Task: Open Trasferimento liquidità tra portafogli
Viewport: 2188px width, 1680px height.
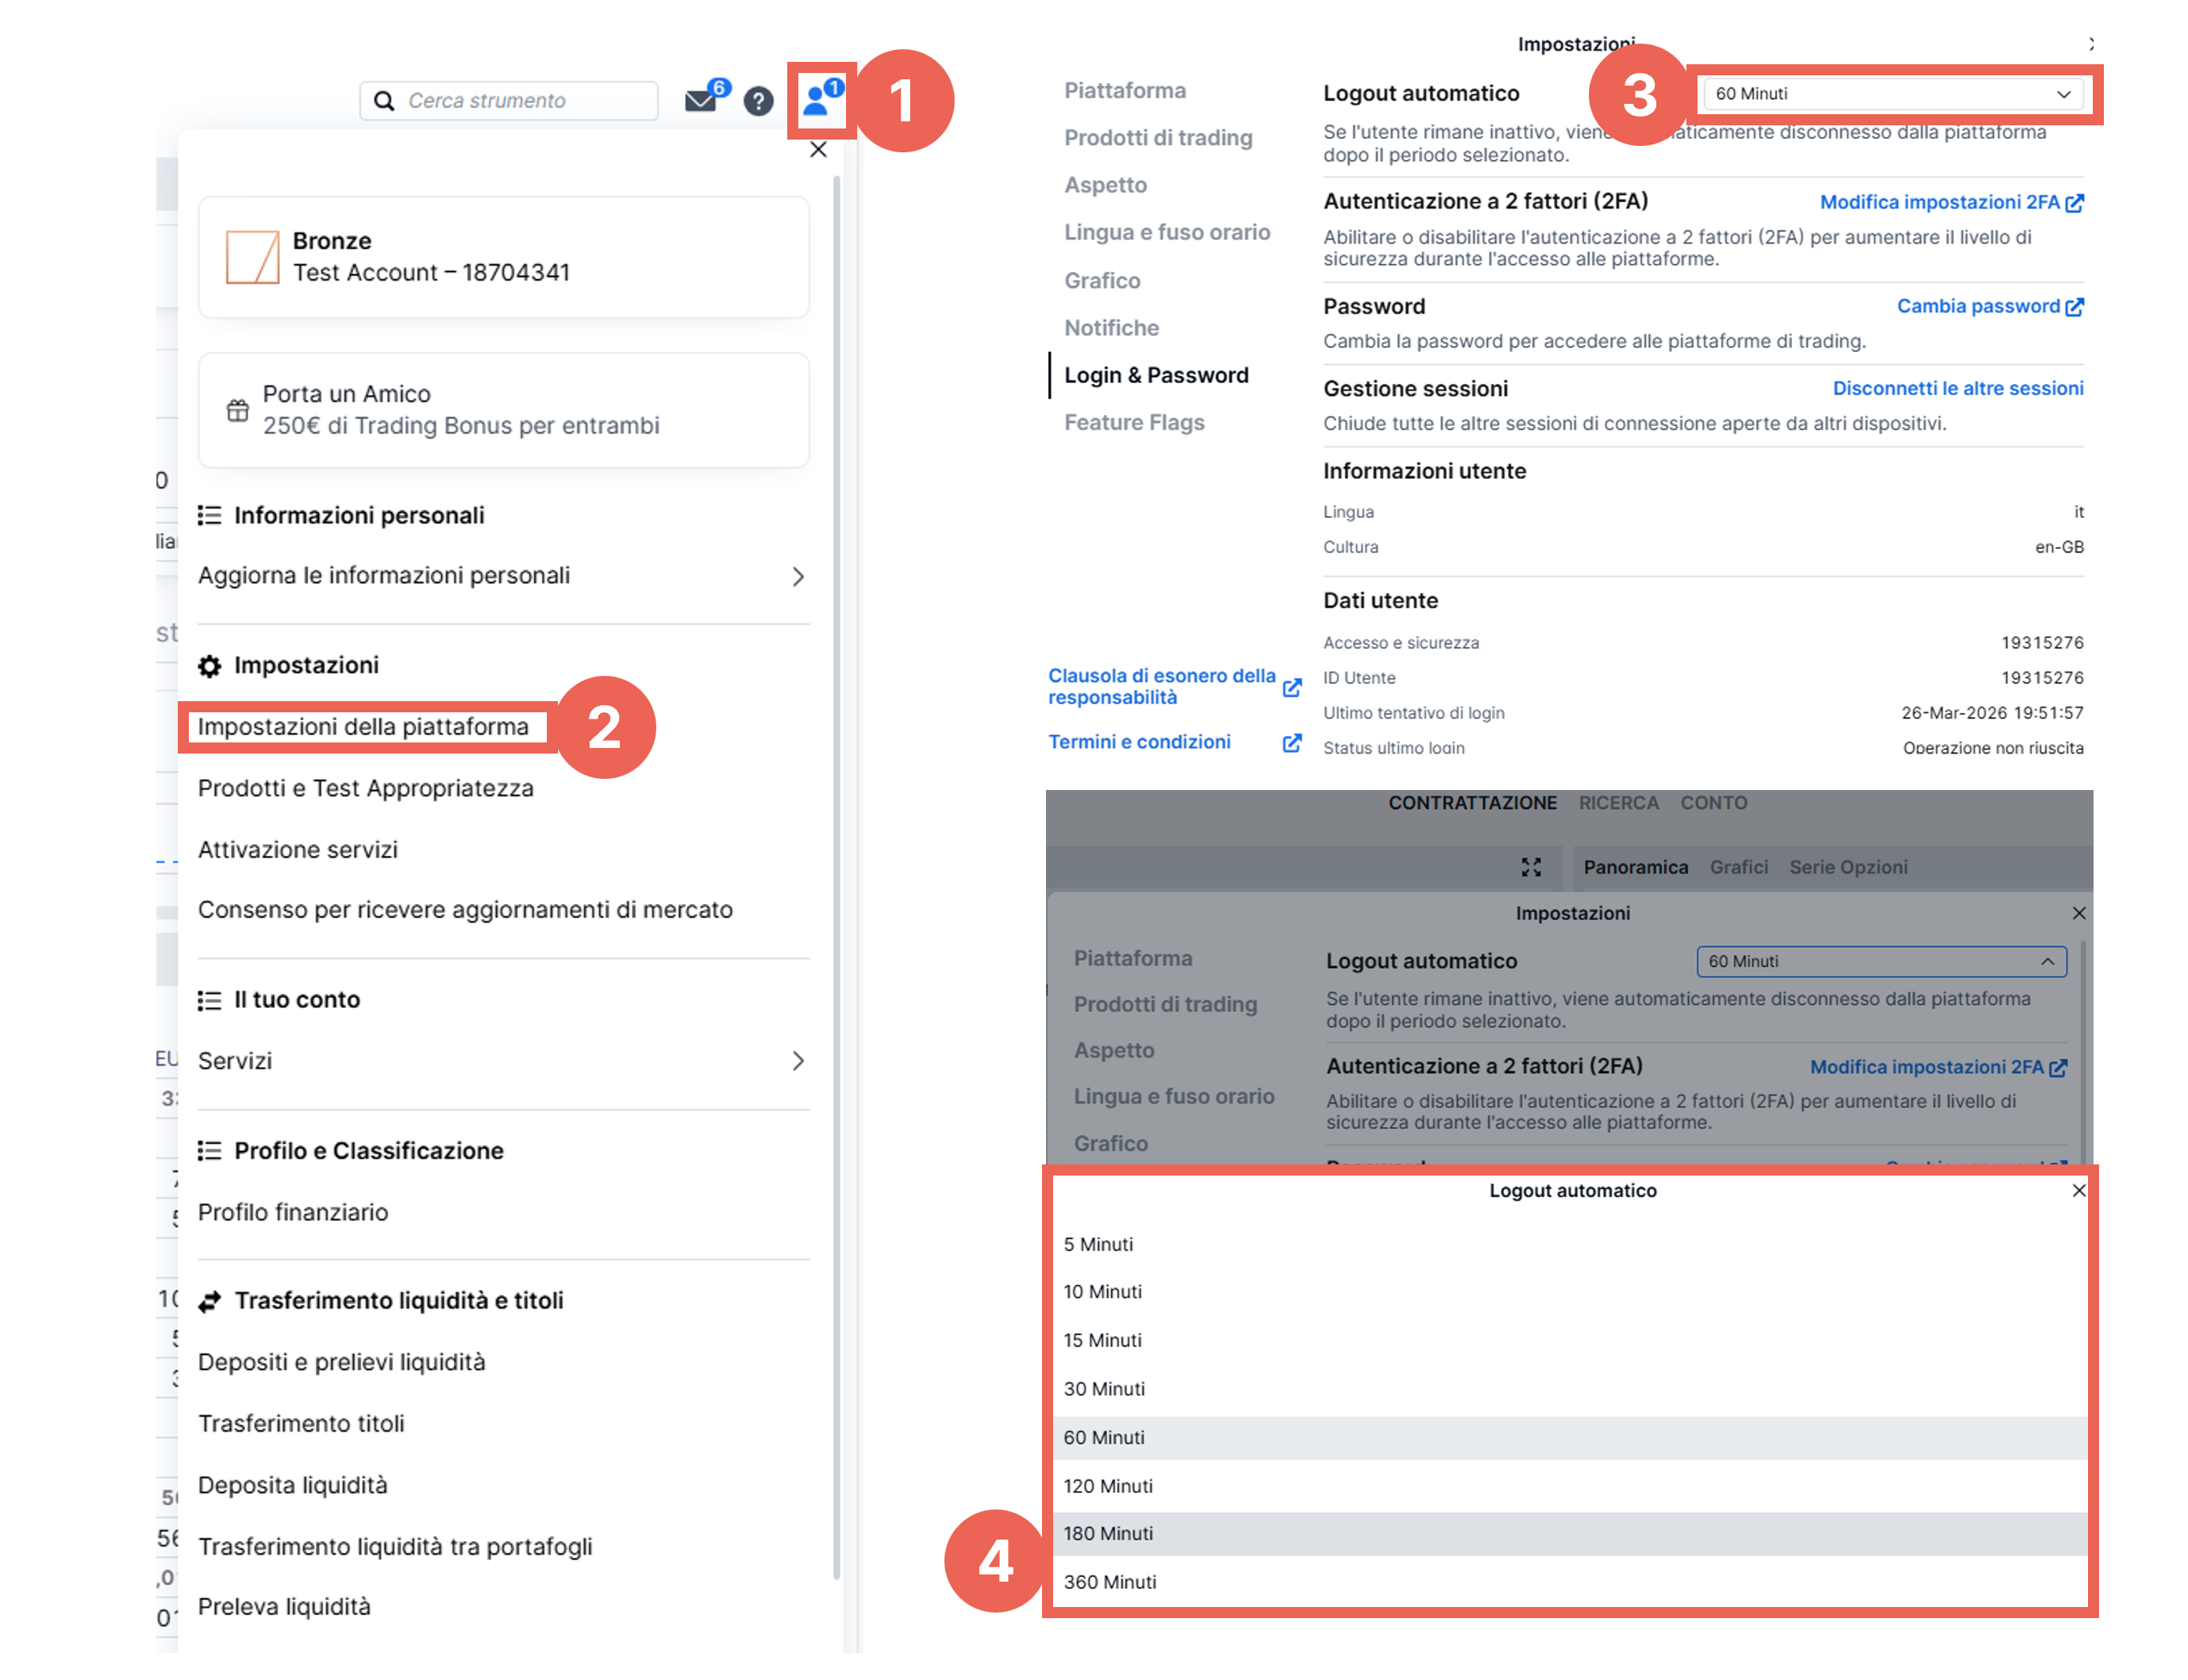Action: 394,1546
